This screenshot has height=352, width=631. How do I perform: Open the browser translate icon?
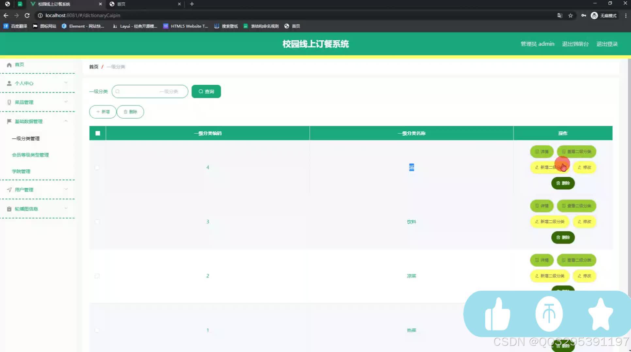click(x=560, y=15)
